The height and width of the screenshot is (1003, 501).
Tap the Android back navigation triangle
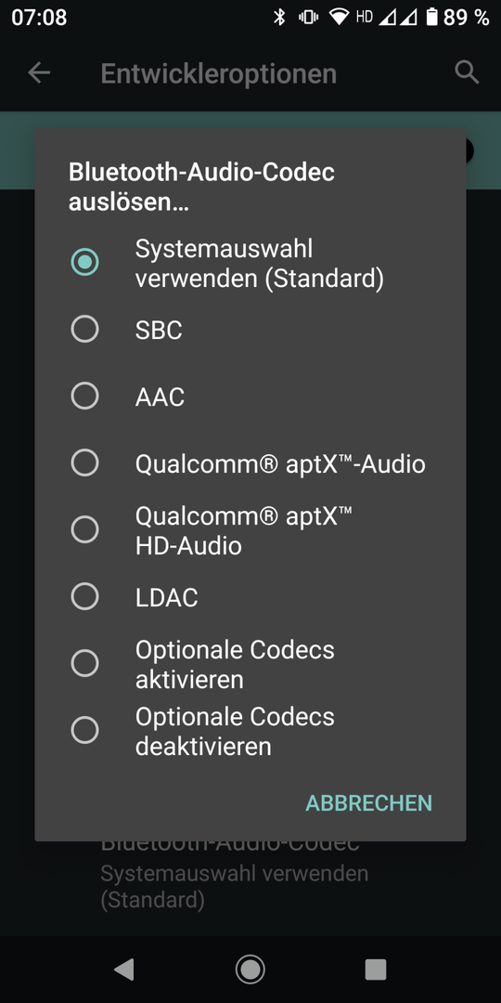(x=124, y=970)
